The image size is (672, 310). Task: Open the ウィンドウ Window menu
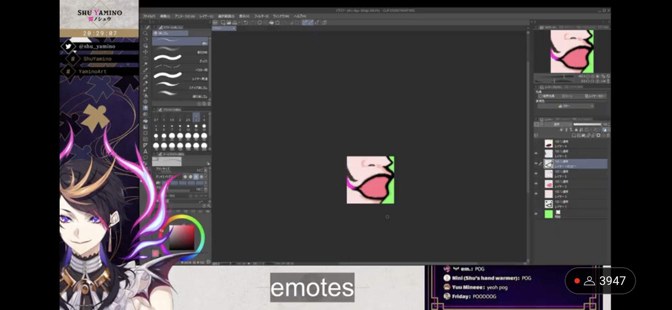pyautogui.click(x=281, y=16)
